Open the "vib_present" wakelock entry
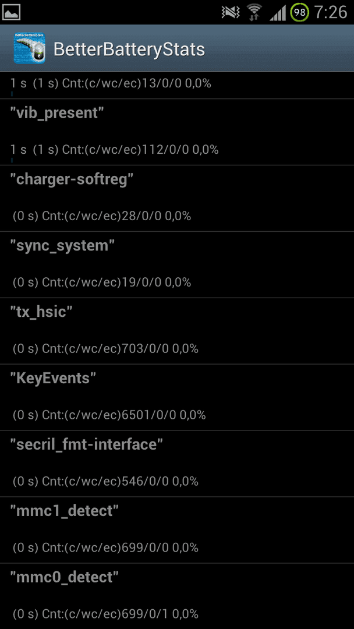This screenshot has height=629, width=354. (177, 132)
